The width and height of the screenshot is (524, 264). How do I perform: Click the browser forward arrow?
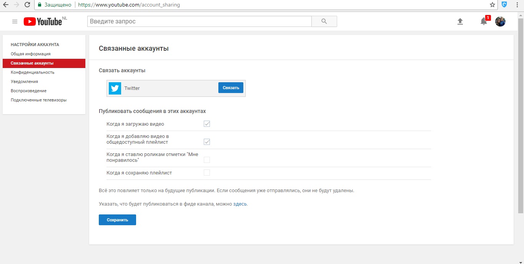click(17, 5)
